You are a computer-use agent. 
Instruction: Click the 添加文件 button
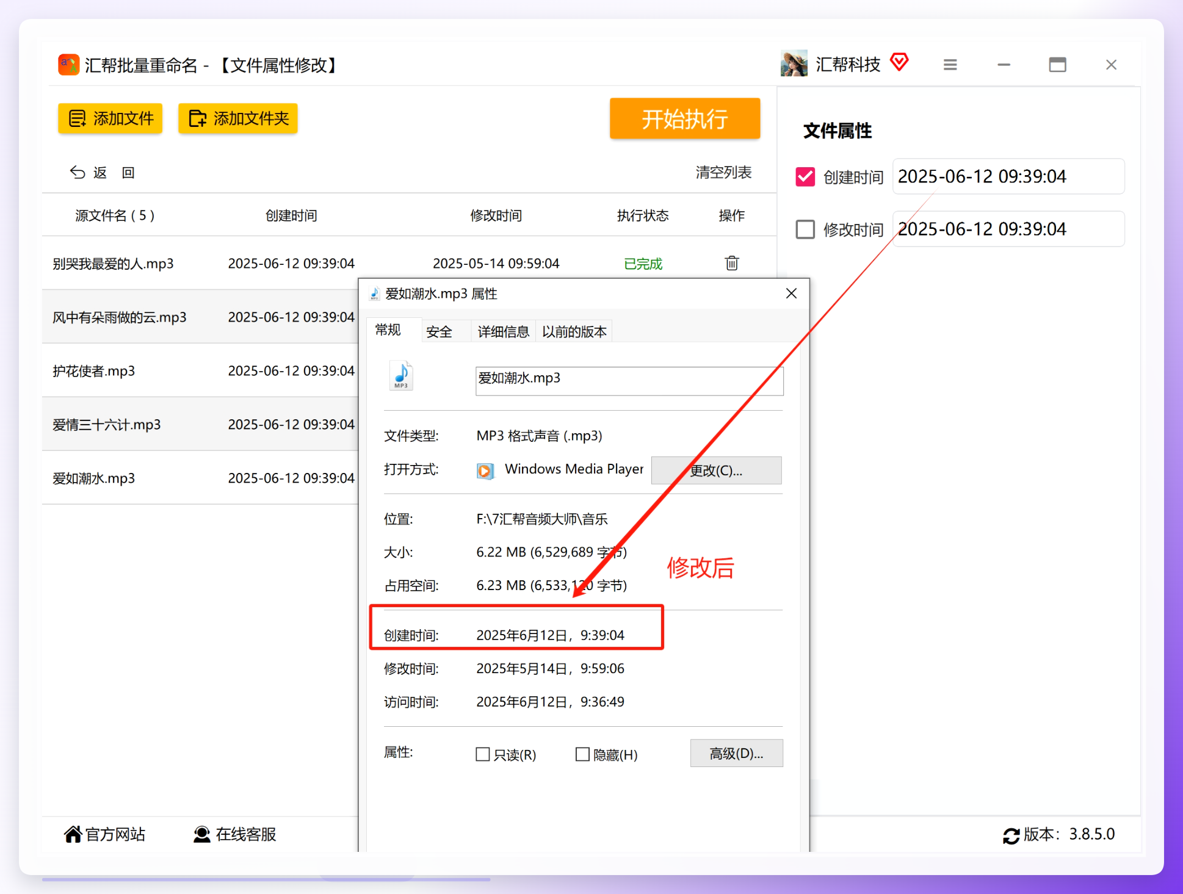pyautogui.click(x=110, y=118)
